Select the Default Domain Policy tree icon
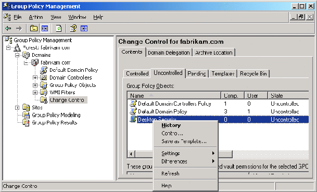Screen dimensions: 317x192 click(44, 70)
